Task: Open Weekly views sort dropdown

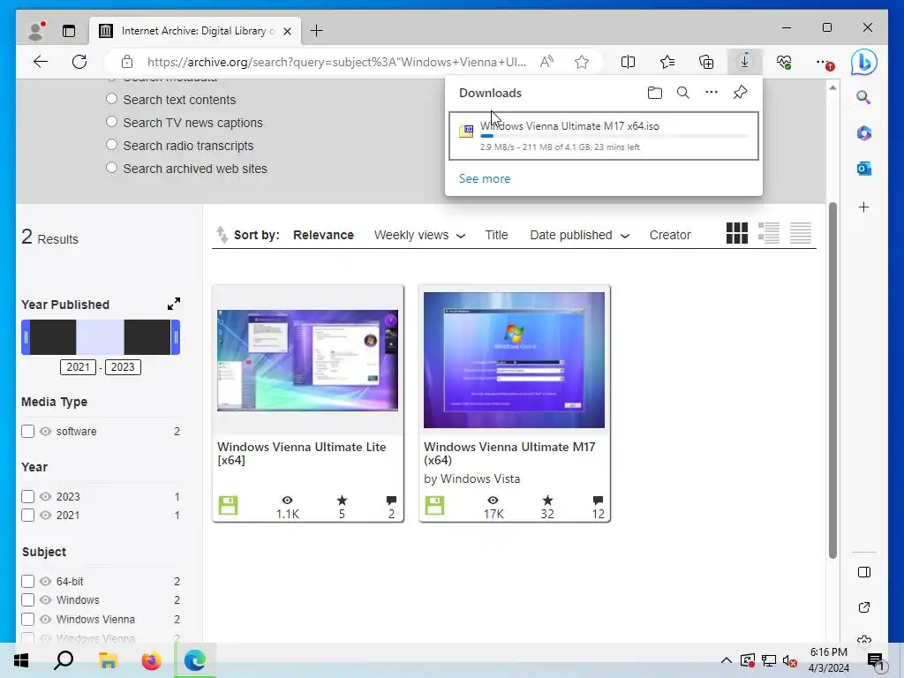Action: 419,235
